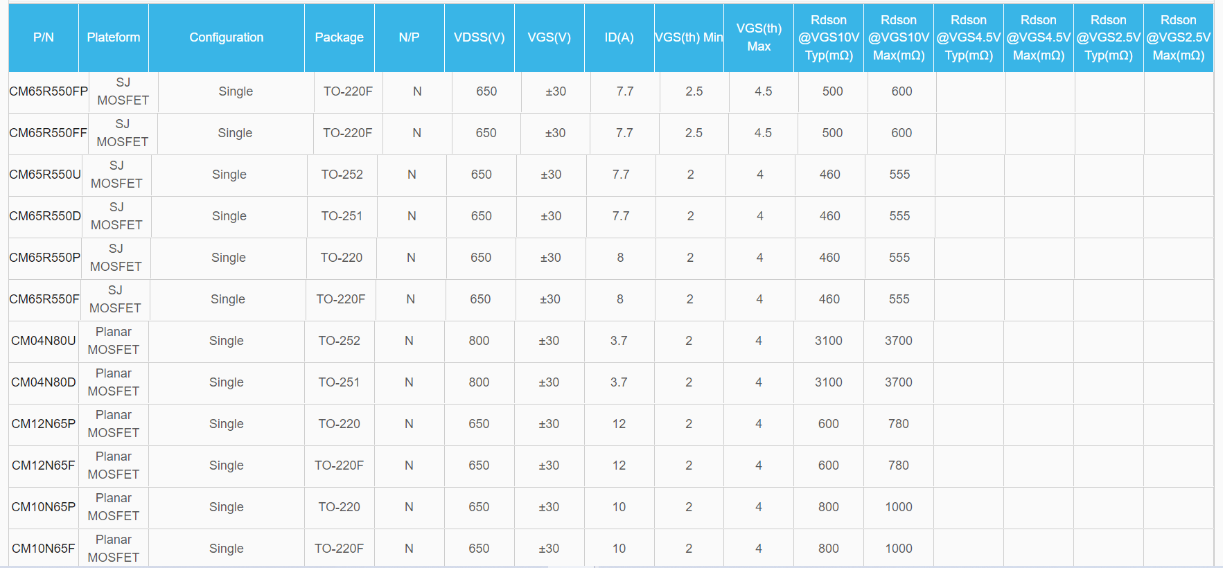The image size is (1223, 568).
Task: Click 3100 Rdson value in CM04N80U row
Action: pyautogui.click(x=829, y=341)
